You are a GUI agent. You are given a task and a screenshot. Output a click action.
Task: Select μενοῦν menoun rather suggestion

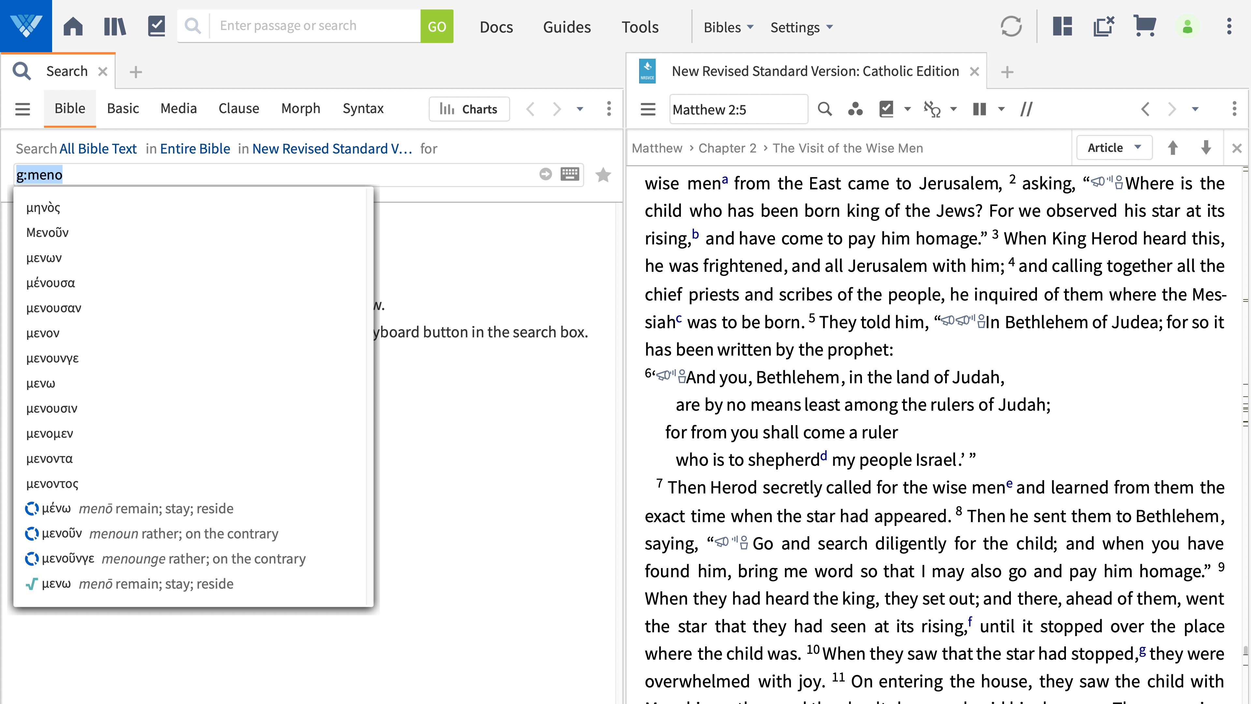click(x=193, y=534)
